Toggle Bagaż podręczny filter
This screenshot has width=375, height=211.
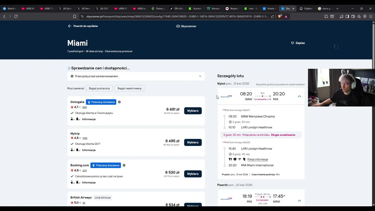pyautogui.click(x=100, y=88)
